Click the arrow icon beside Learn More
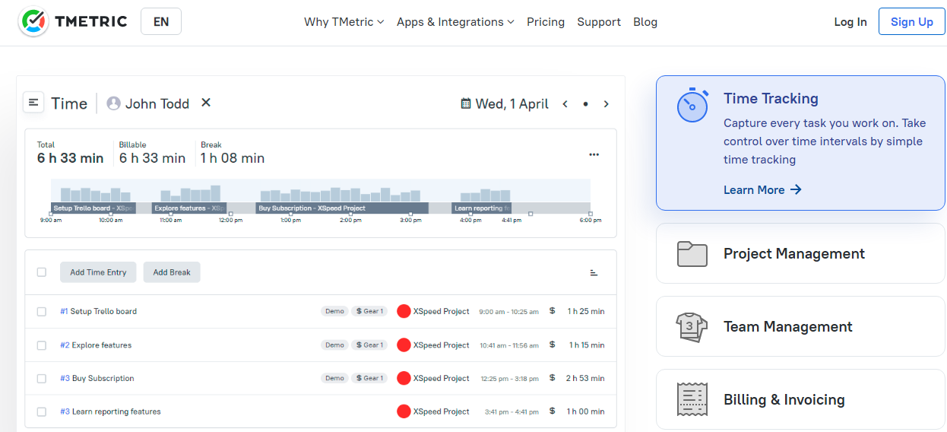The height and width of the screenshot is (432, 947). pos(796,189)
